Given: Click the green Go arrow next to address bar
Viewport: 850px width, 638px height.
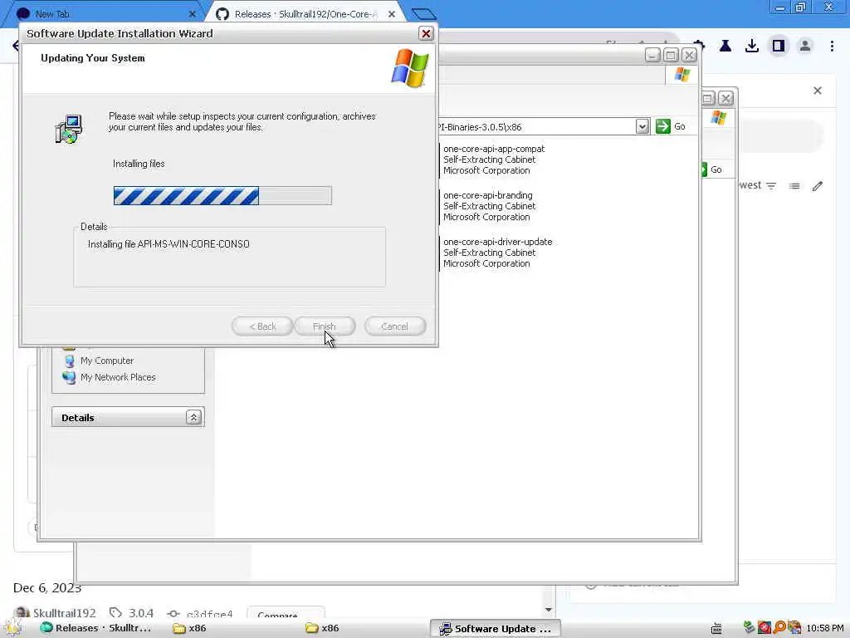Looking at the screenshot, I should 663,126.
